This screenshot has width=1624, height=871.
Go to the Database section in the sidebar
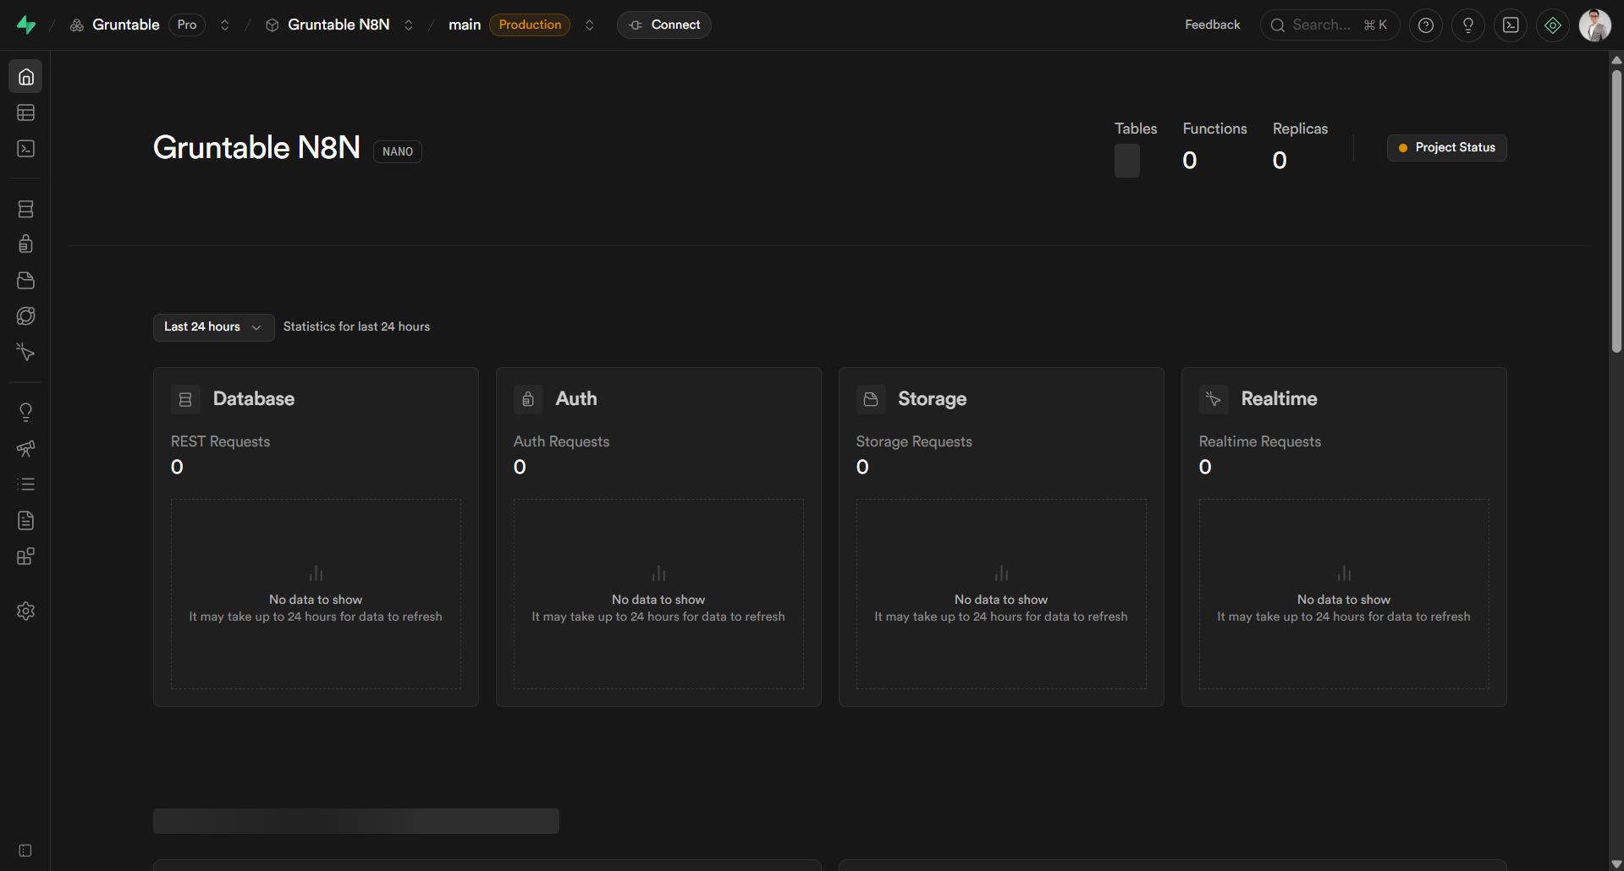[x=25, y=209]
